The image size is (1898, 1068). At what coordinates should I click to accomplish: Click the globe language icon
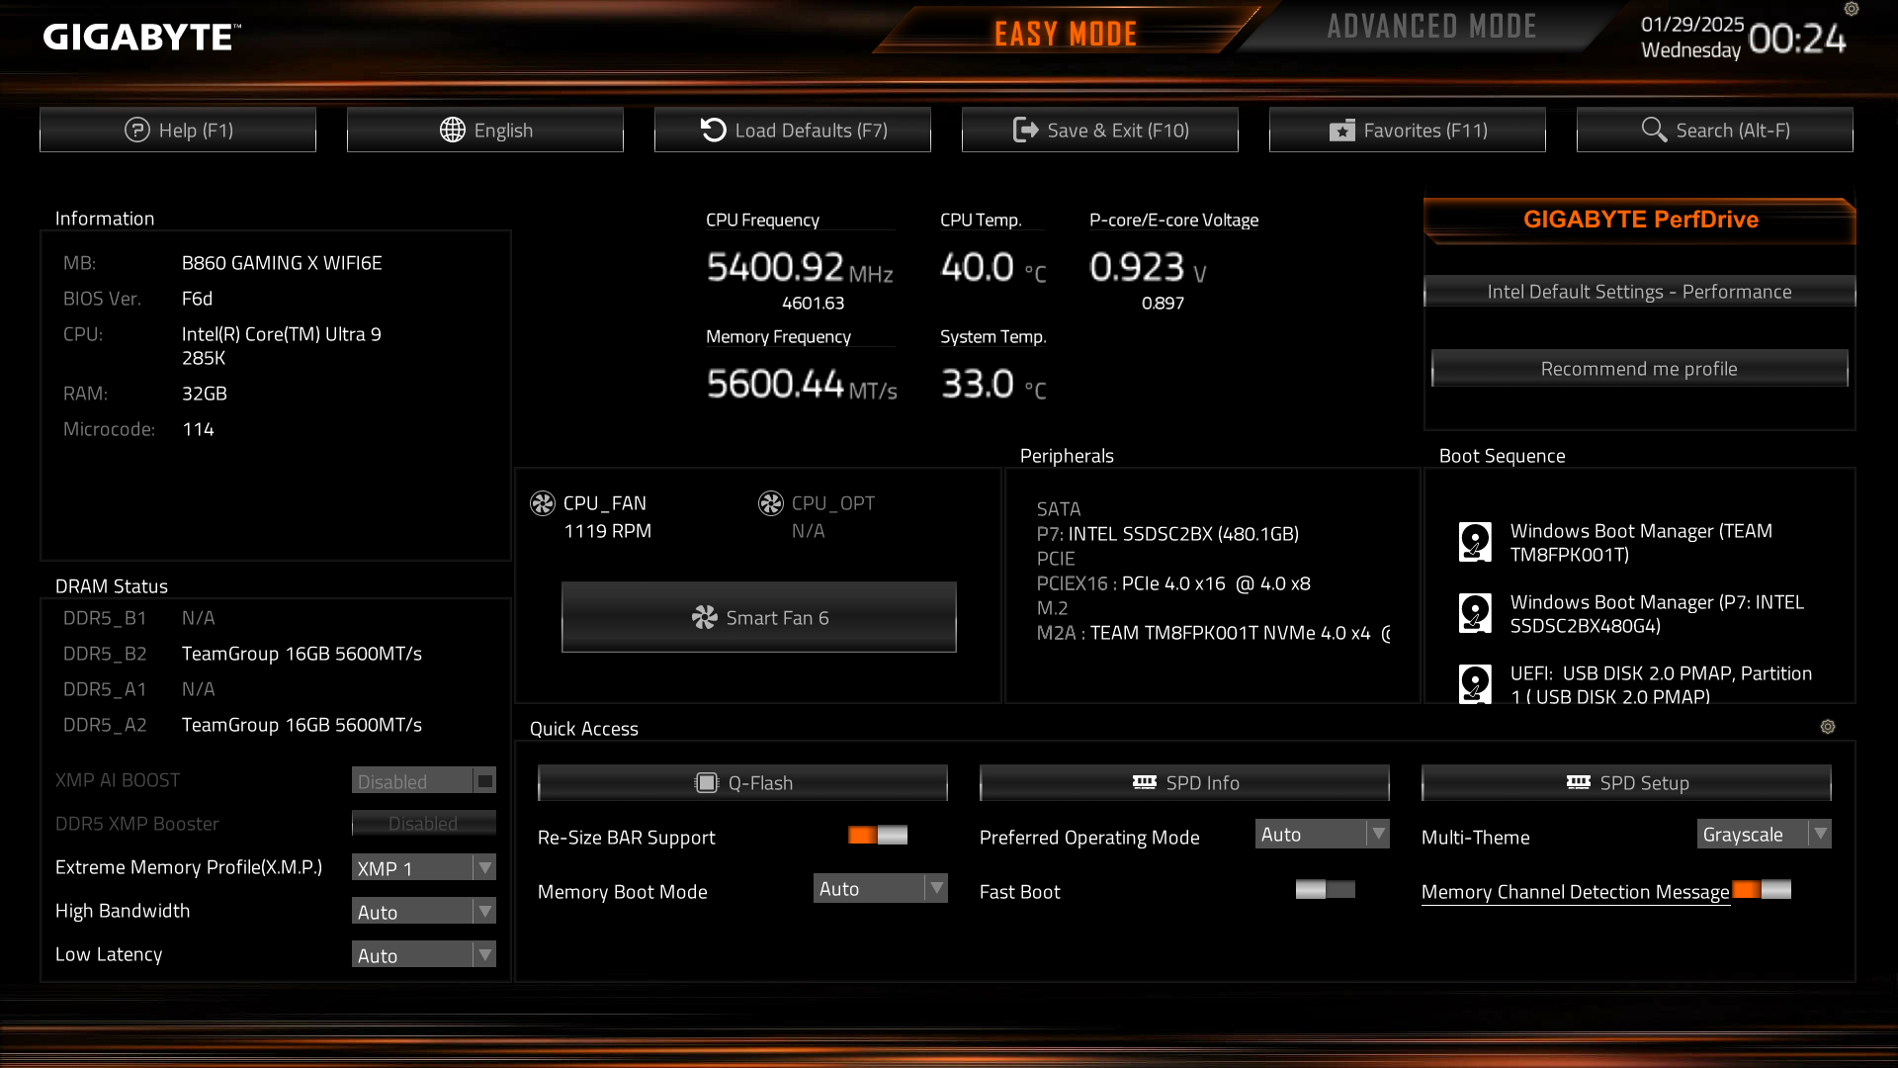[452, 130]
